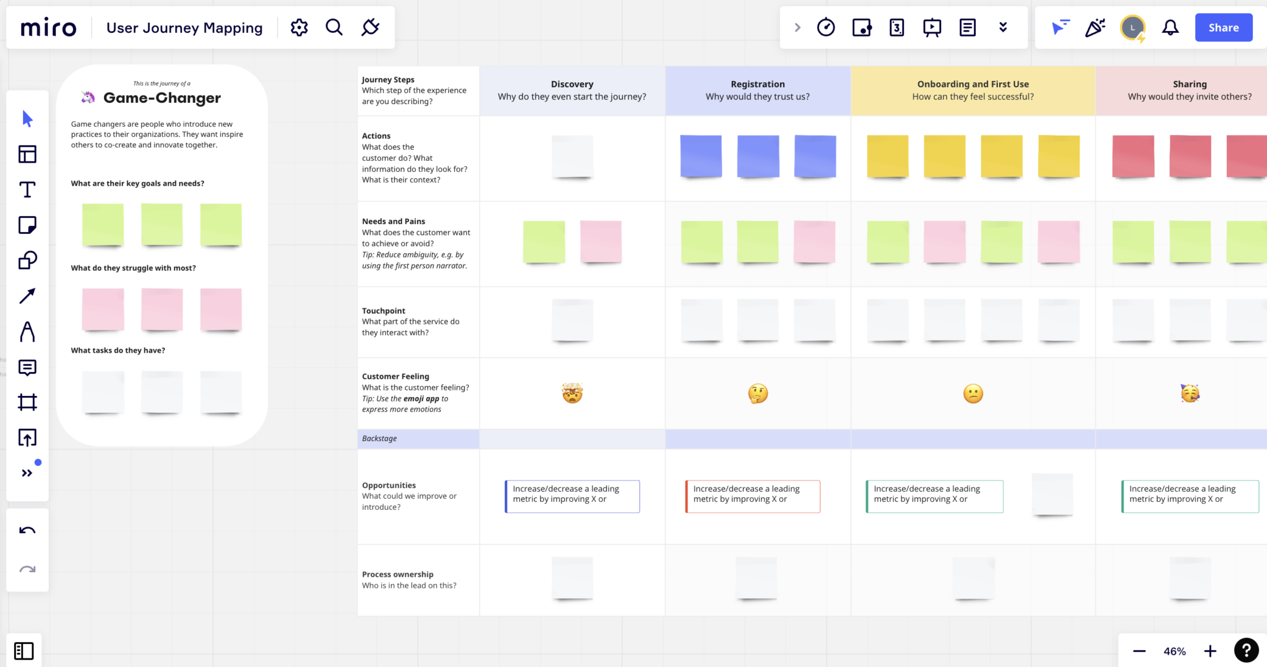Open the notes panel
The height and width of the screenshot is (667, 1267).
[968, 27]
